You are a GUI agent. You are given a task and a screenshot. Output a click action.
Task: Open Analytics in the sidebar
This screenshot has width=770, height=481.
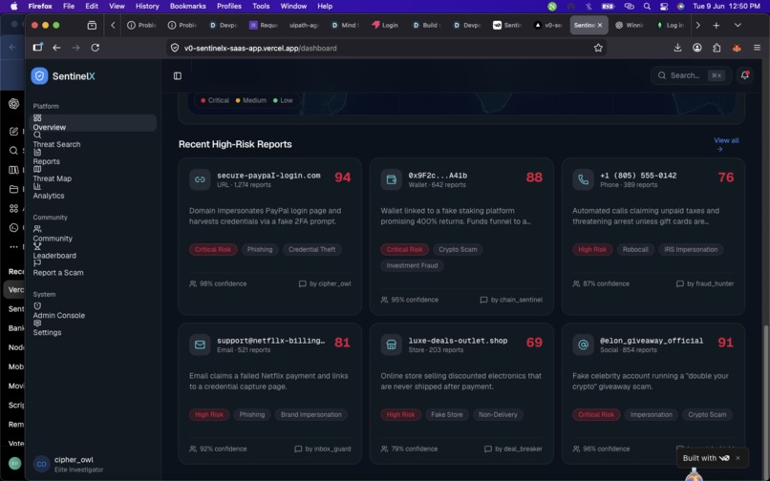click(92, 192)
